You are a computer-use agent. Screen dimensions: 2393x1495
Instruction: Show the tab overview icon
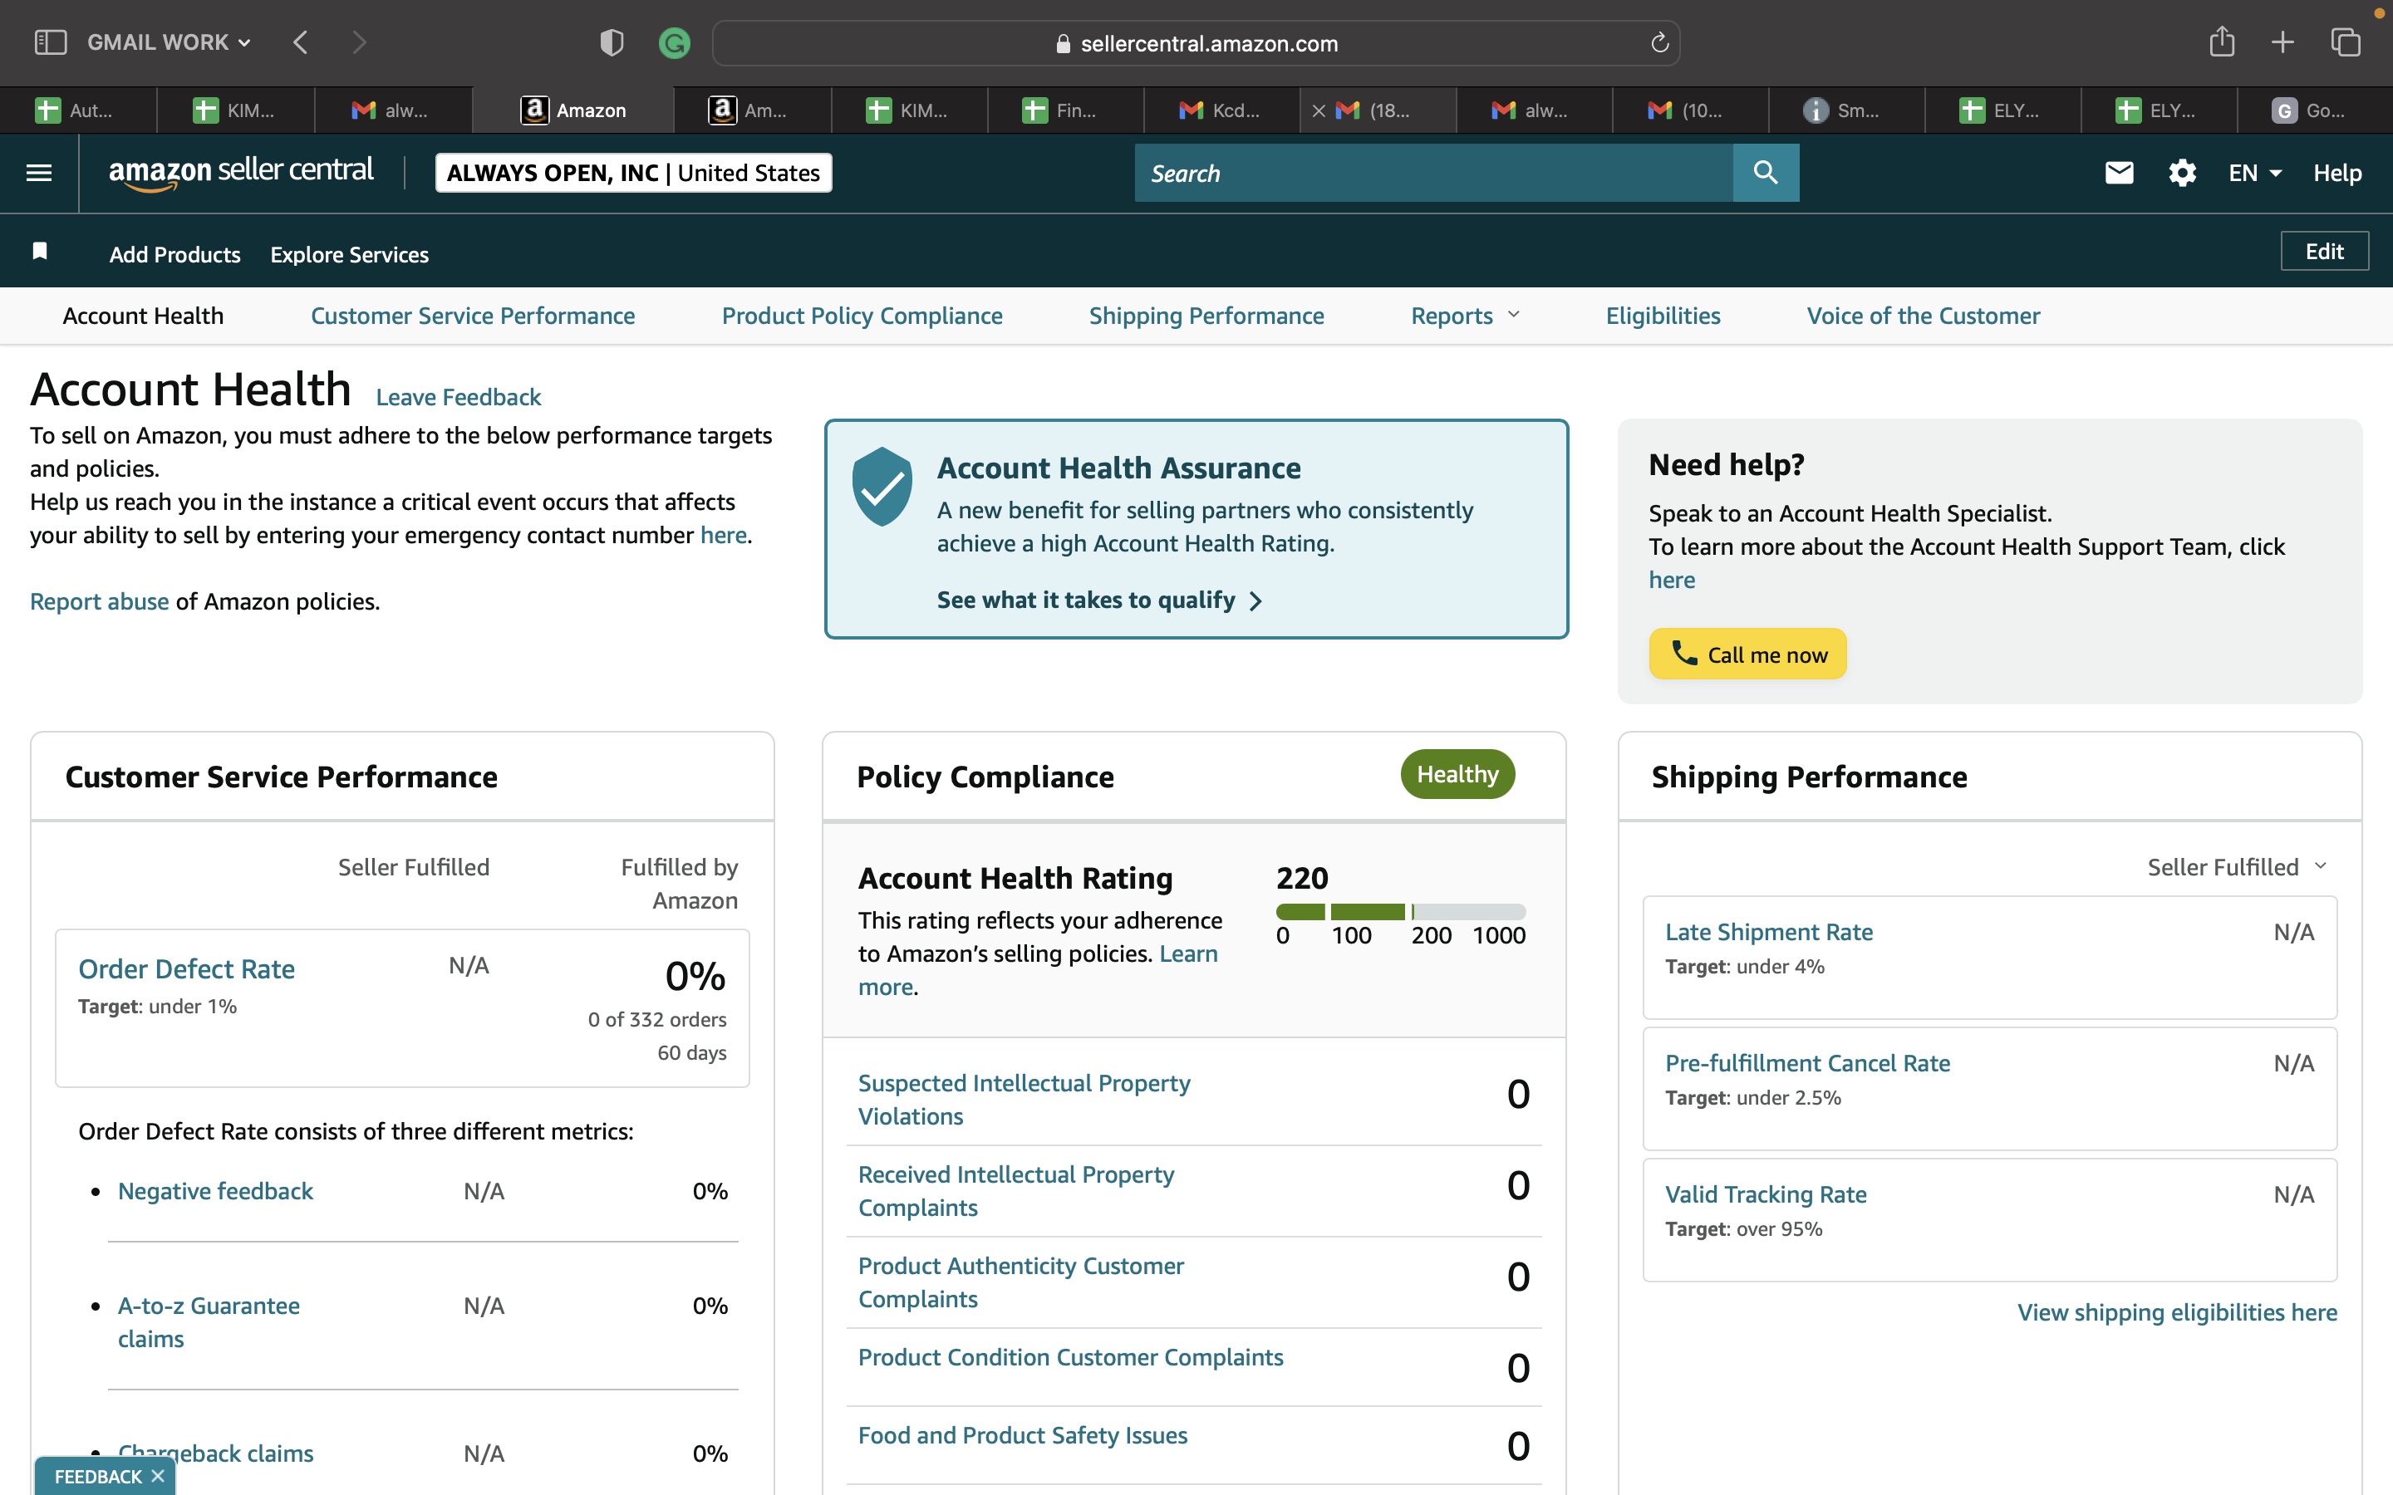tap(2346, 42)
